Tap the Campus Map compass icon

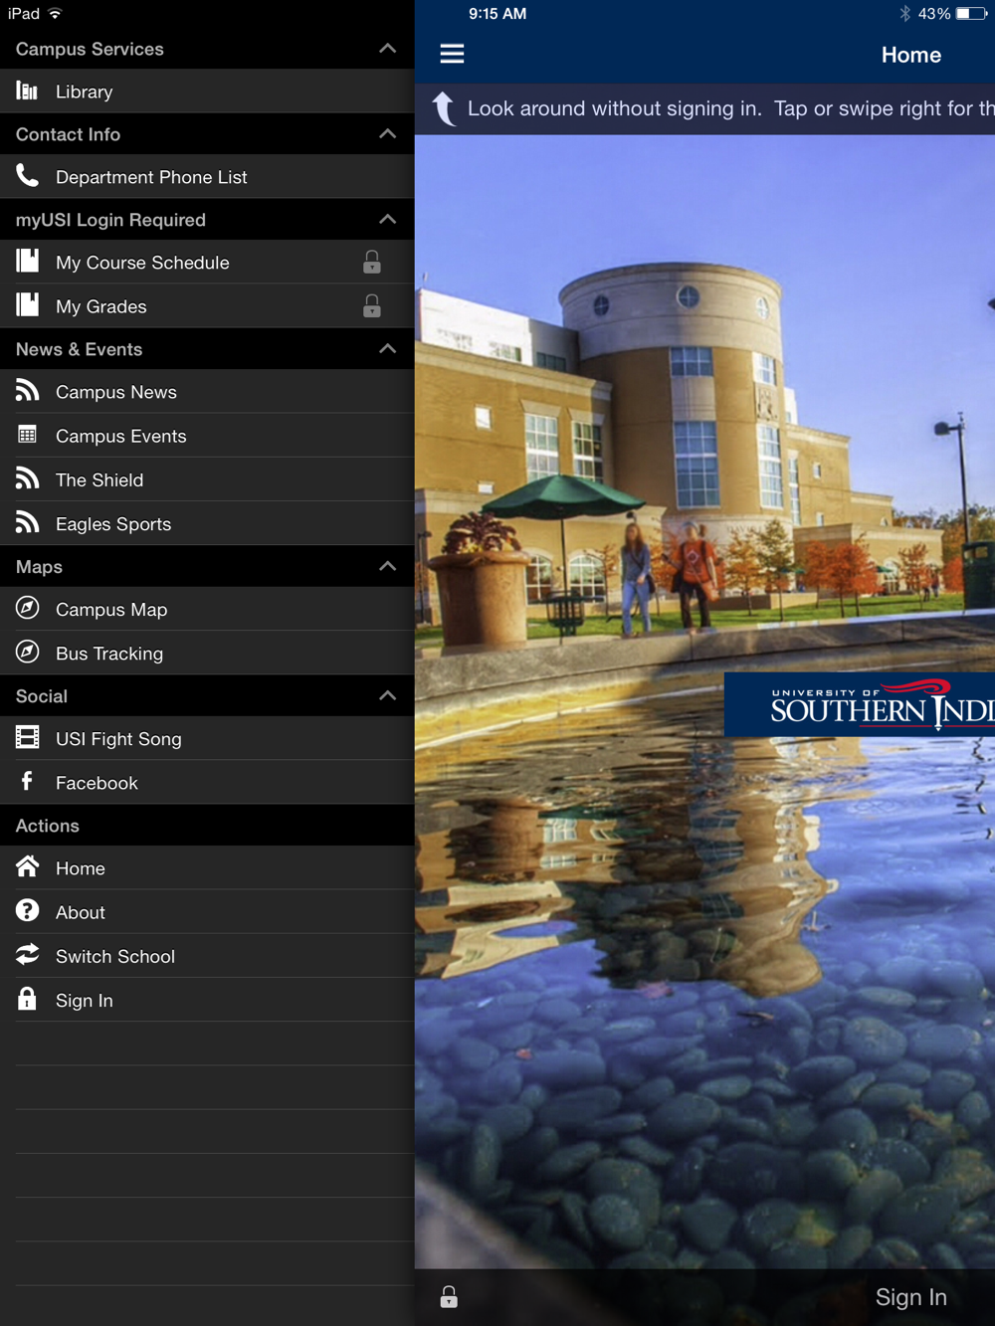(x=28, y=608)
